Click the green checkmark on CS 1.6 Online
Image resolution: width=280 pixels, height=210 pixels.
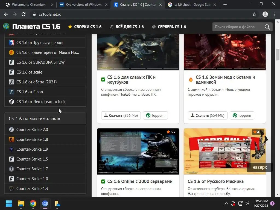click(x=103, y=182)
